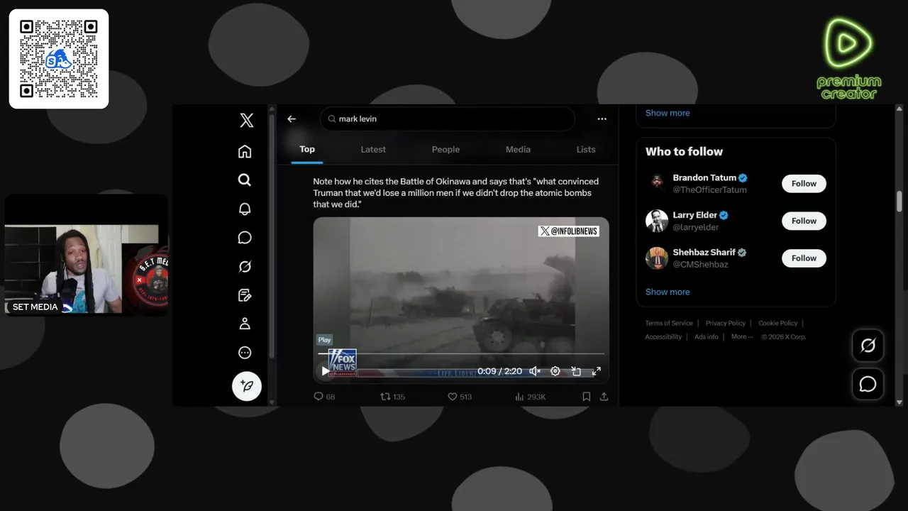Click inside the 'mark levin' search field
The width and height of the screenshot is (908, 511).
tap(448, 119)
